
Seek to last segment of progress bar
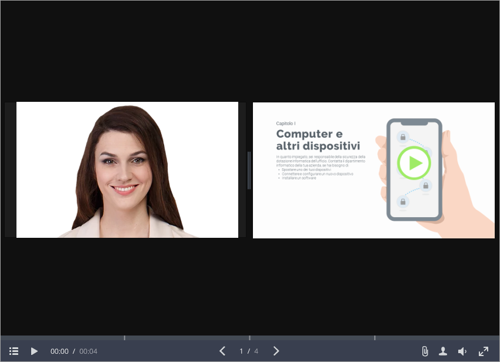coord(437,338)
